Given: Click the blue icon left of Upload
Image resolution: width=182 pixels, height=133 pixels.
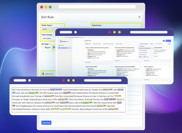Looking at the screenshot, I should [x=164, y=41].
